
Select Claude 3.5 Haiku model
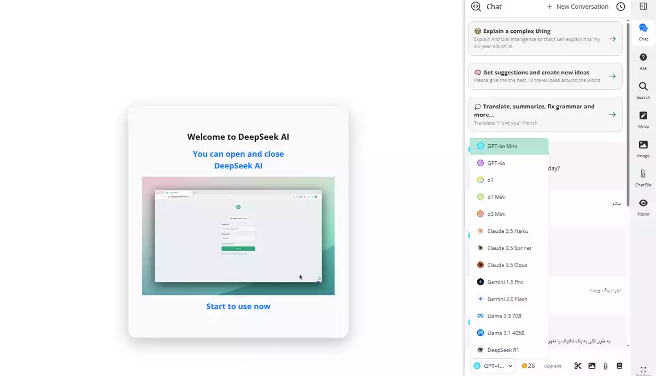509,231
